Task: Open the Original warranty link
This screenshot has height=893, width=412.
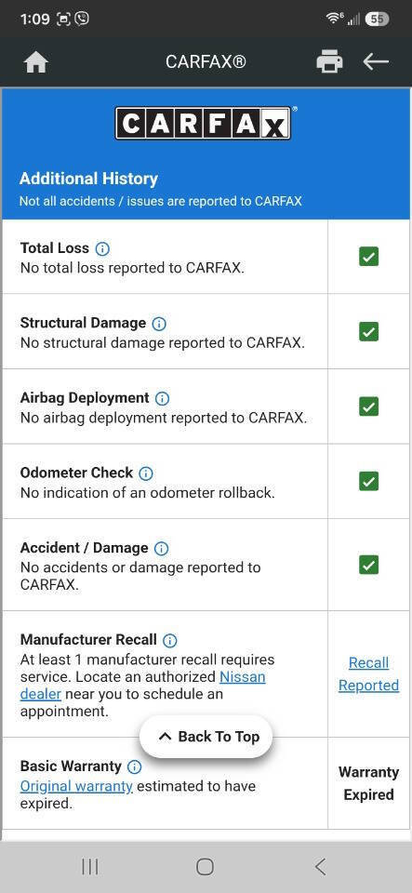Action: (x=76, y=787)
